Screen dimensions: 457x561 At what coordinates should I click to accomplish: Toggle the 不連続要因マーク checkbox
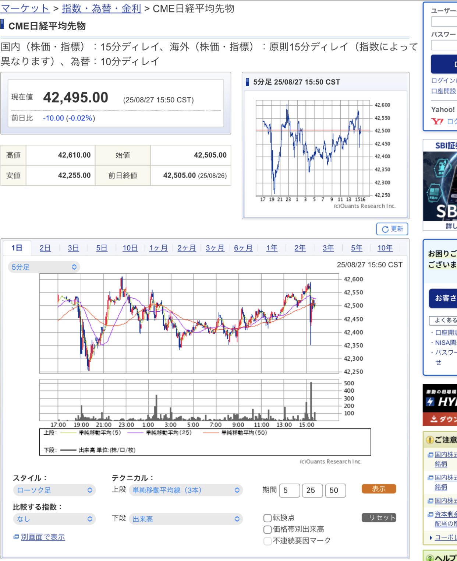point(268,541)
